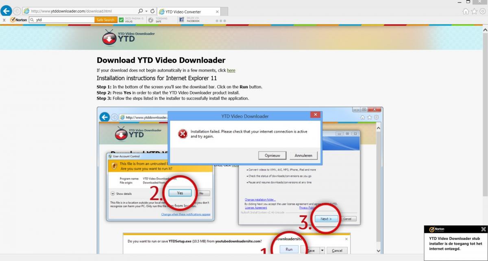Click the green checkmark page-safety icon

tap(122, 20)
